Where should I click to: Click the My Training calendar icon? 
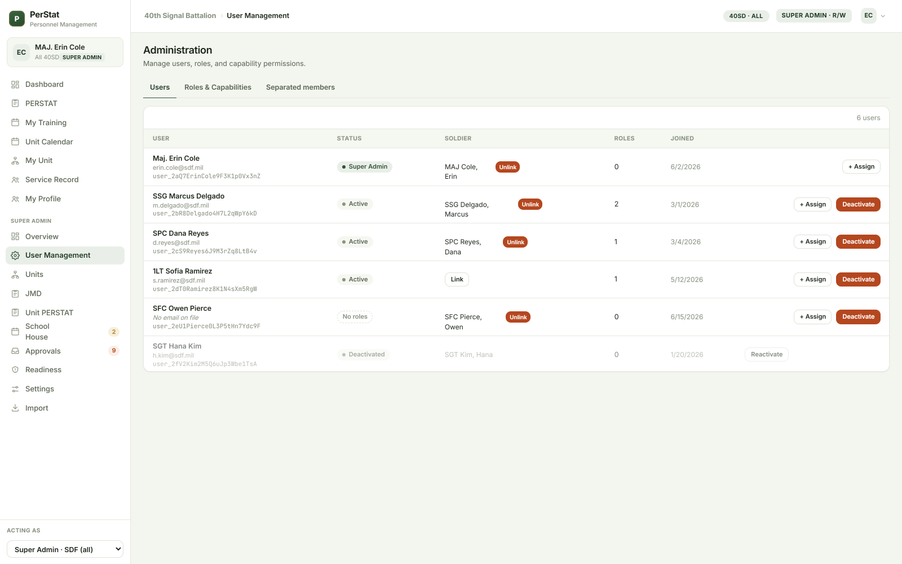(x=15, y=123)
